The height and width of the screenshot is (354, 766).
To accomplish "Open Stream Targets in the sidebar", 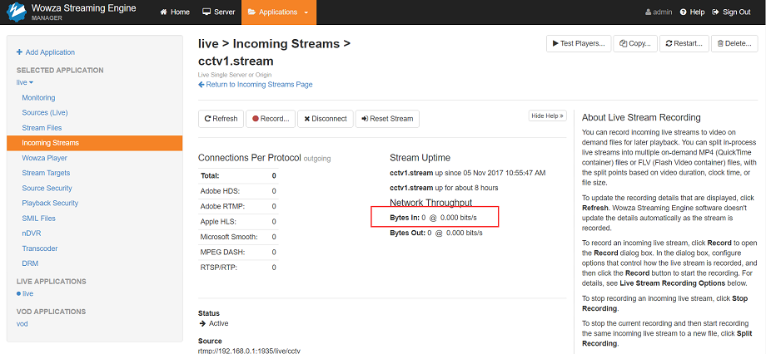I will tap(46, 173).
